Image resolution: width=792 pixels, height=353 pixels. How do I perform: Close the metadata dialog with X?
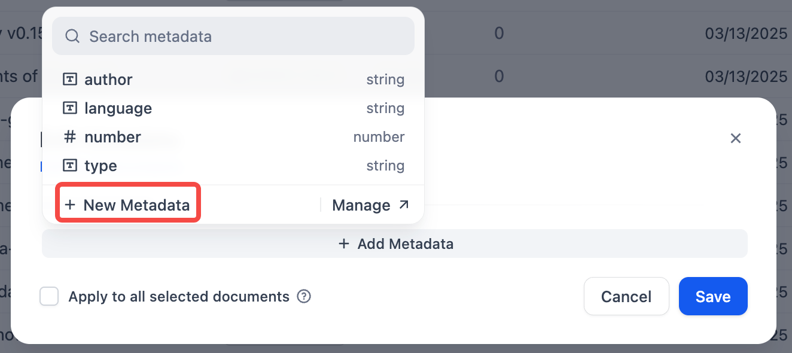click(736, 139)
